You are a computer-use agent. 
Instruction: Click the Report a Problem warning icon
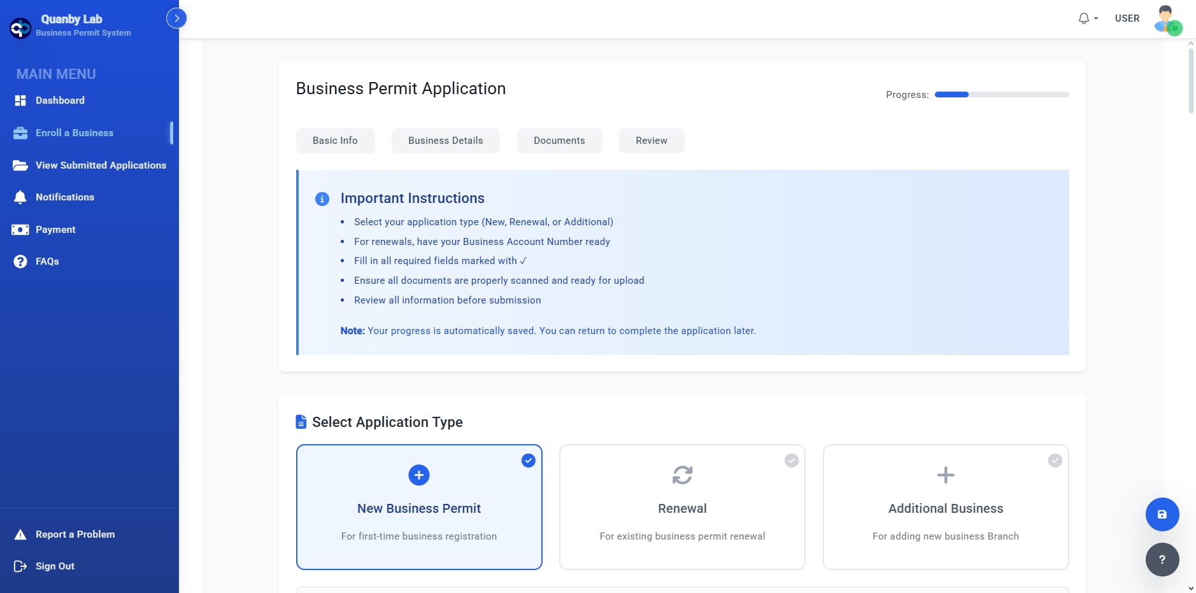pos(19,534)
